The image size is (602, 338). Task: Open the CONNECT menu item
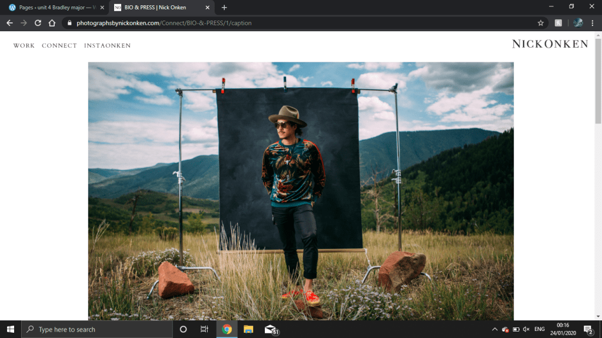click(x=59, y=46)
